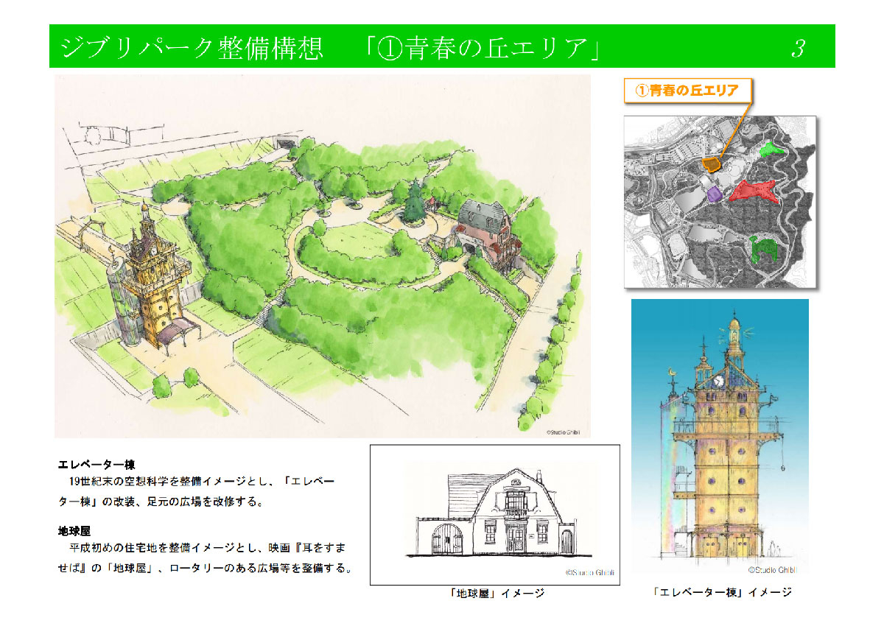Click the green title banner "ジブリパーク整備構想"

click(442, 46)
